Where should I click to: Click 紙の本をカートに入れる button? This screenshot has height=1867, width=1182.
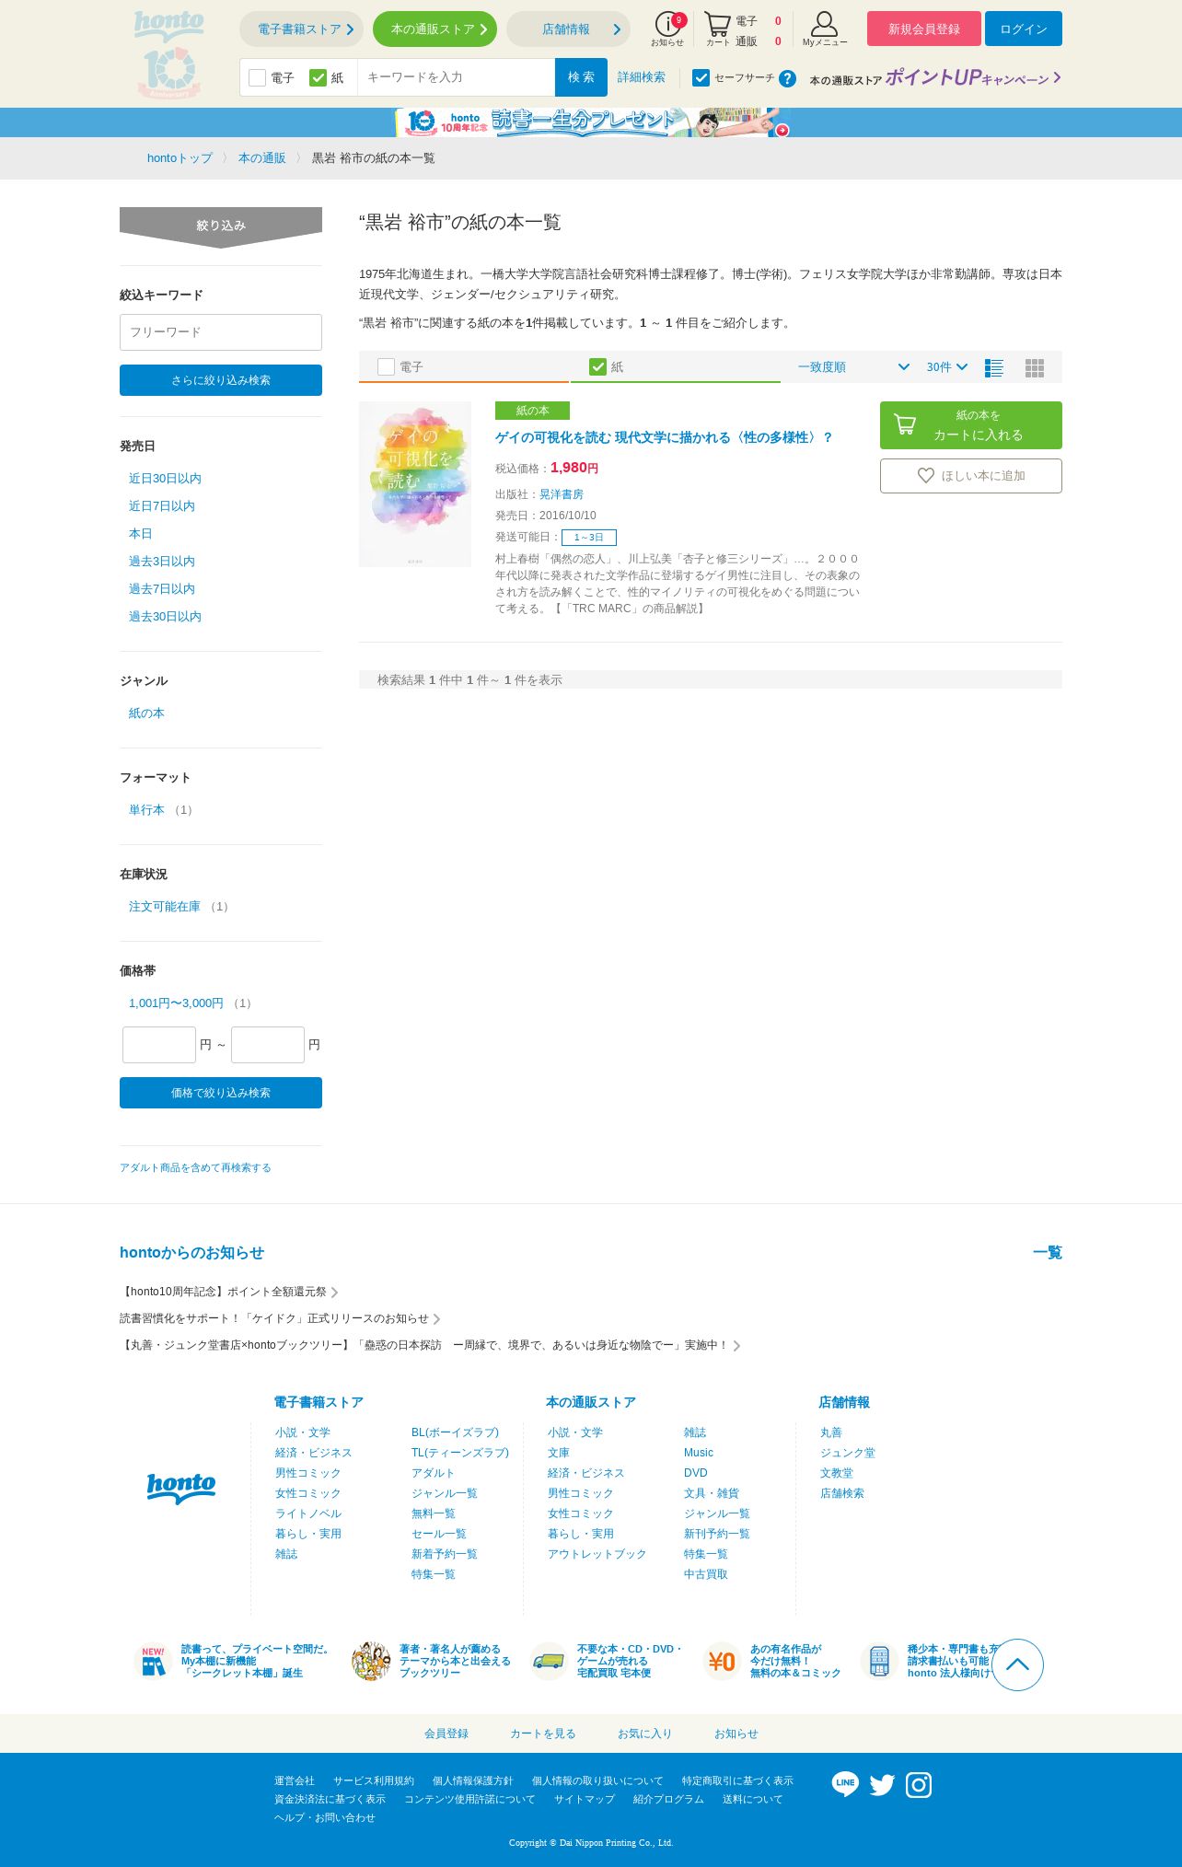coord(971,425)
